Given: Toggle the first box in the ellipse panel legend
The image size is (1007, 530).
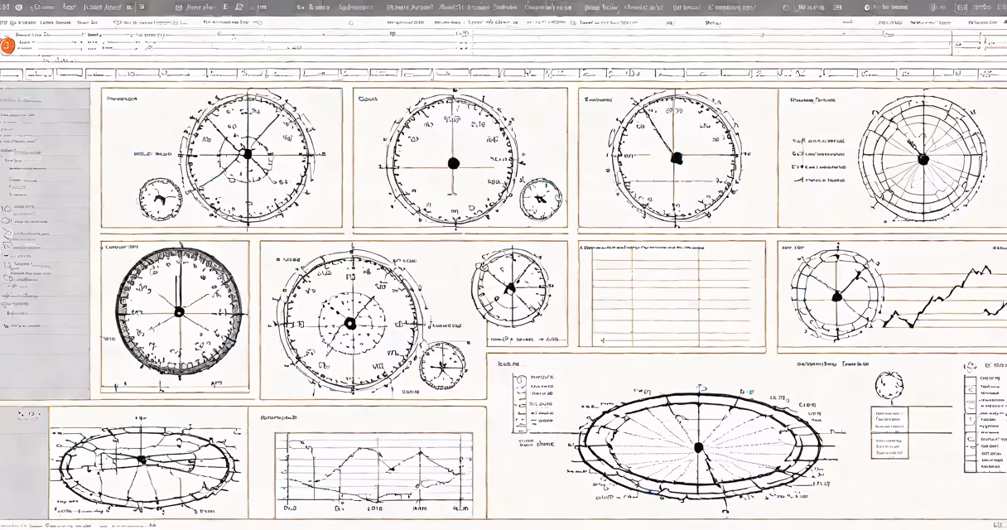Looking at the screenshot, I should 519,379.
